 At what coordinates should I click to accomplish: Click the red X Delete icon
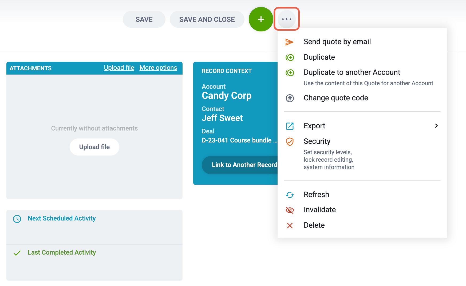click(290, 226)
